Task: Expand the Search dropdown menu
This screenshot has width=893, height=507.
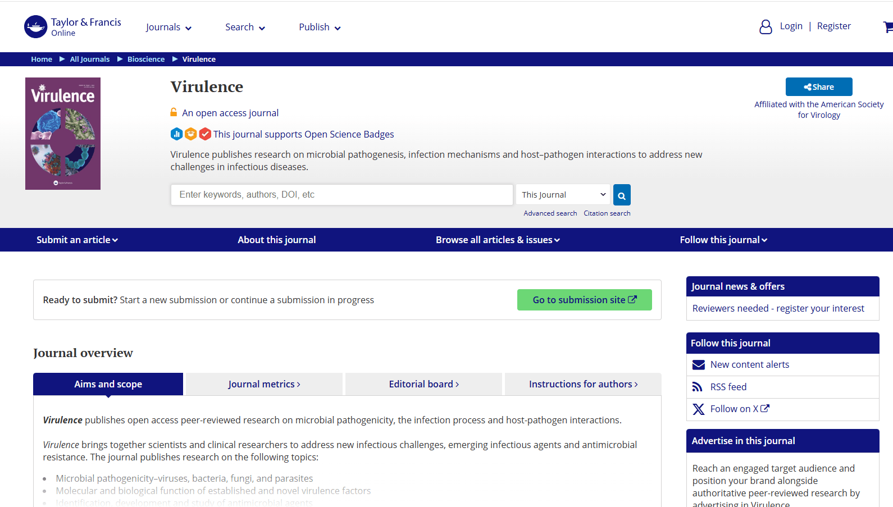Action: [245, 27]
